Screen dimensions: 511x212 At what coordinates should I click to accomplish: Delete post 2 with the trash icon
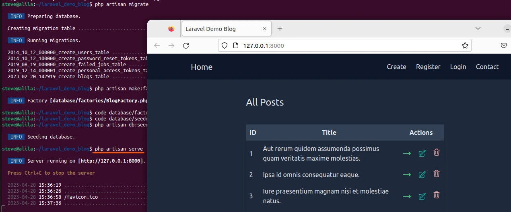(437, 174)
